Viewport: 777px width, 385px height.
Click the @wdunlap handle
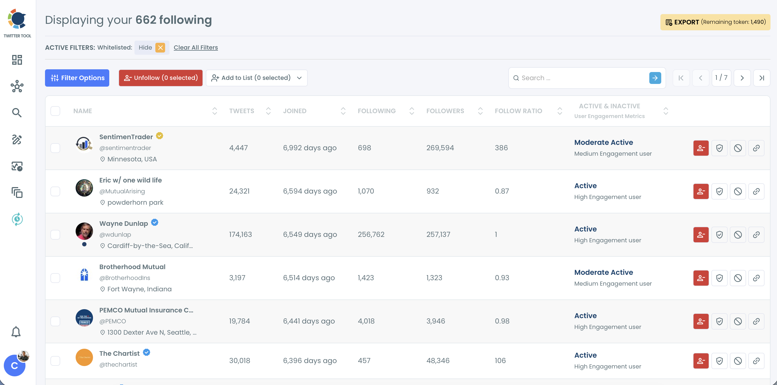click(x=115, y=234)
